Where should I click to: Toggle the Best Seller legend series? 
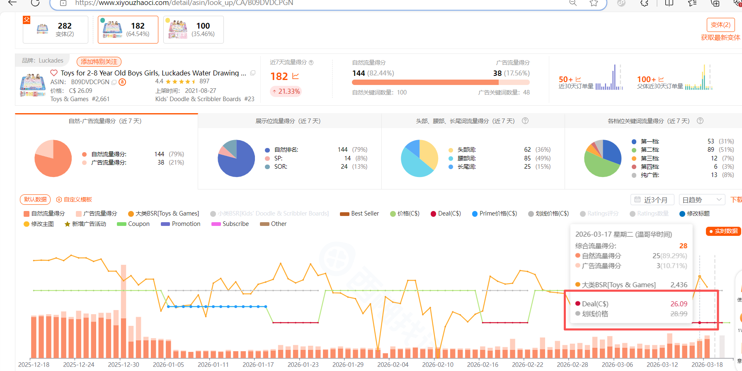359,213
